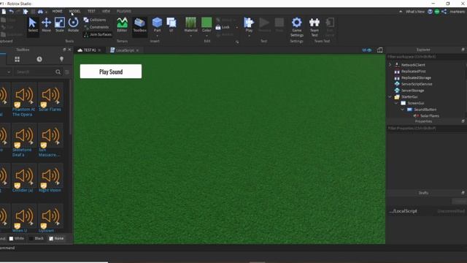This screenshot has height=263, width=467.
Task: Click the Filter Properties input field
Action: [x=426, y=129]
